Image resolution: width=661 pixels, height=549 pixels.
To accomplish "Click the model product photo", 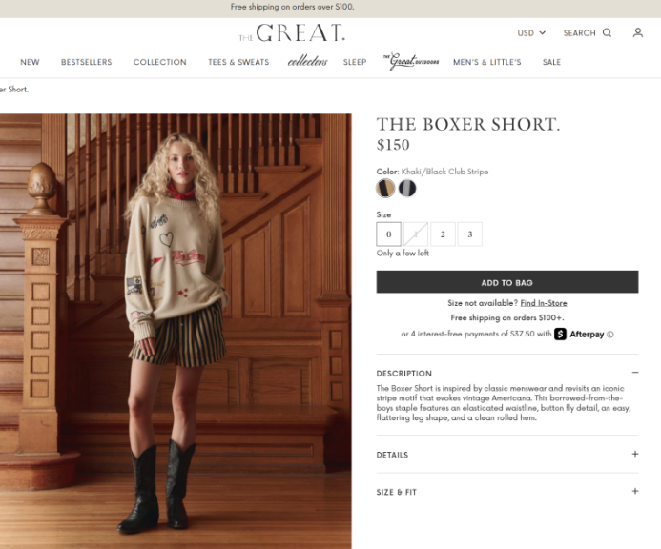I will (176, 331).
